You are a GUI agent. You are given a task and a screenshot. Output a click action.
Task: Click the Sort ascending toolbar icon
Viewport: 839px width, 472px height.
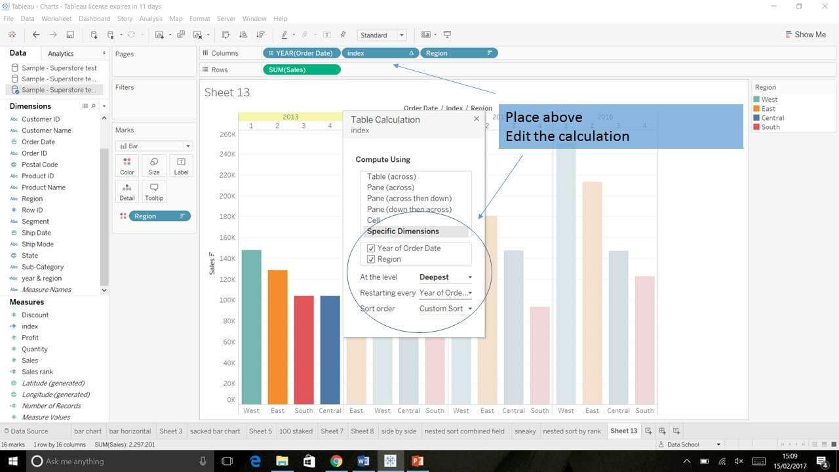[243, 35]
